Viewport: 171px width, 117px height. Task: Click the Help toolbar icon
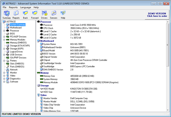(x=63, y=13)
